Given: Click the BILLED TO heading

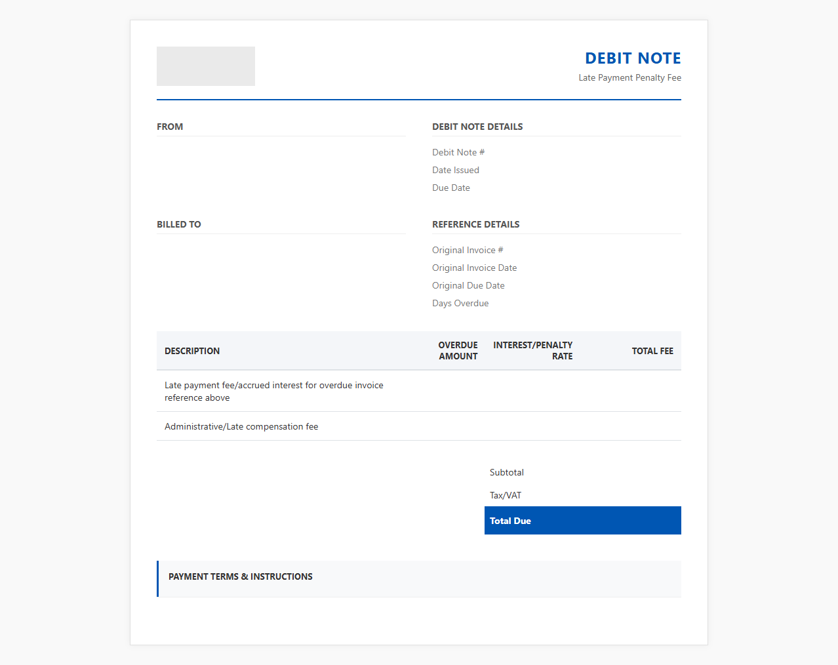Looking at the screenshot, I should [179, 224].
